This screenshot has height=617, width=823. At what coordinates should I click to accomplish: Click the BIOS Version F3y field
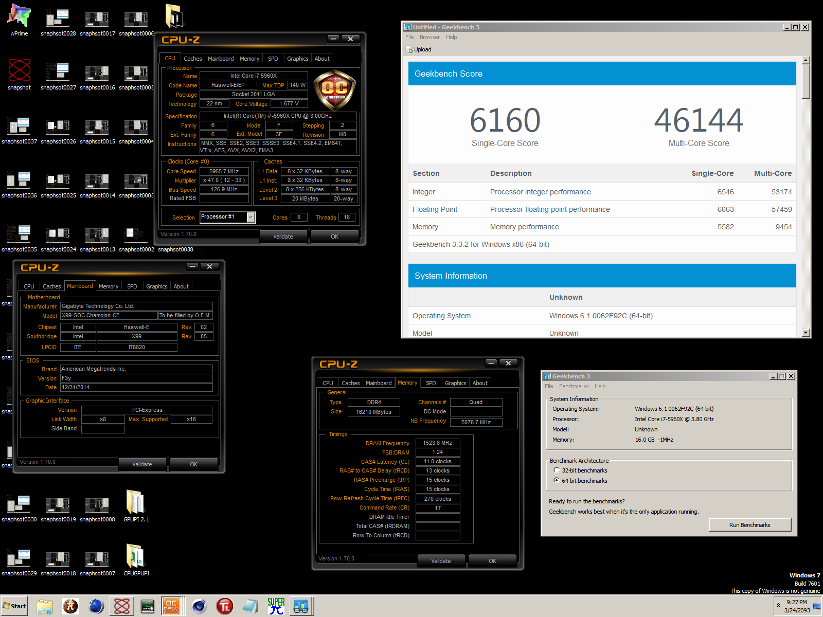pyautogui.click(x=136, y=378)
